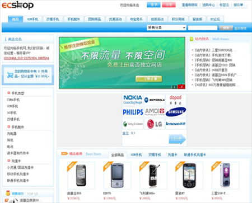Open the 3G手机 sidebar category

(12, 113)
